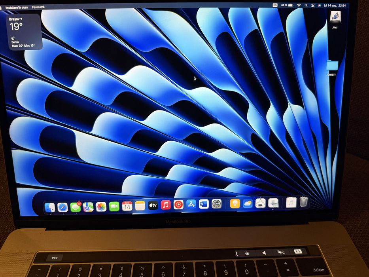Open Microsoft Word from the Dock

pos(204,204)
